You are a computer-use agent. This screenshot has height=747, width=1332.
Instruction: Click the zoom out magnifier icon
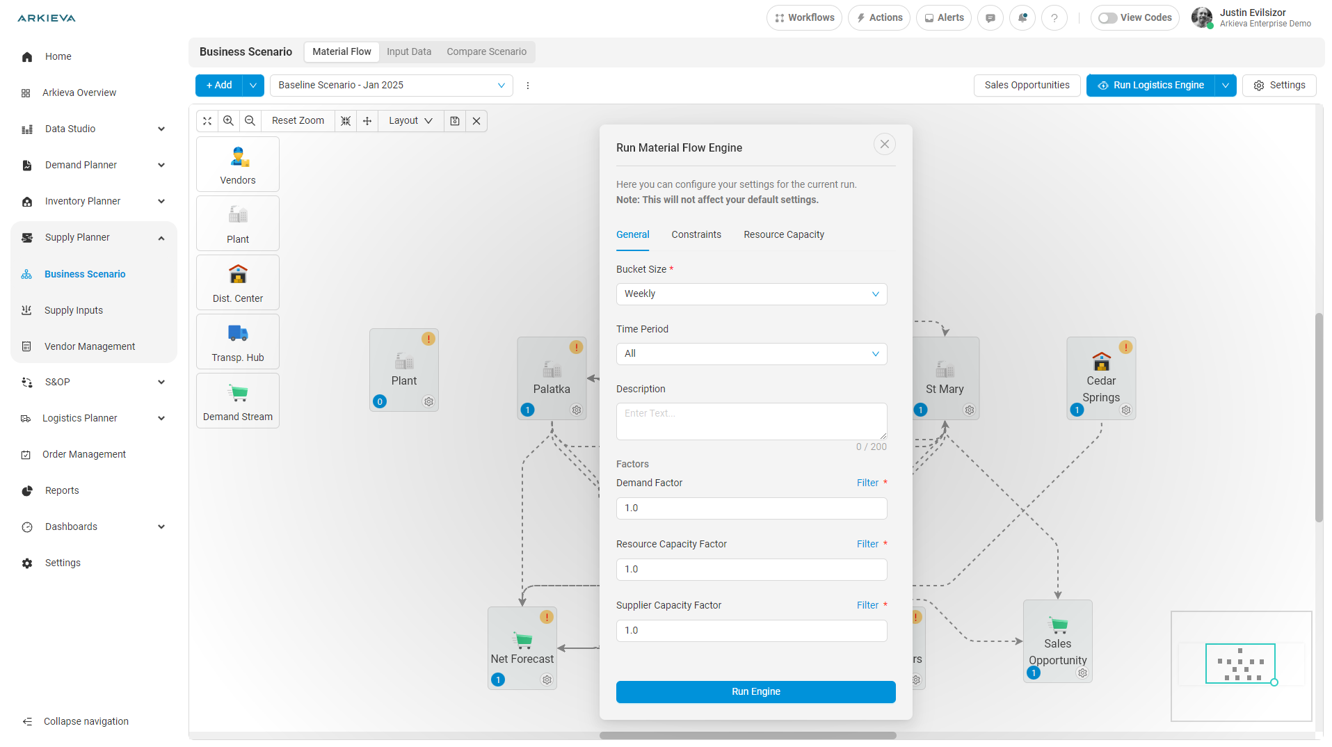(250, 121)
